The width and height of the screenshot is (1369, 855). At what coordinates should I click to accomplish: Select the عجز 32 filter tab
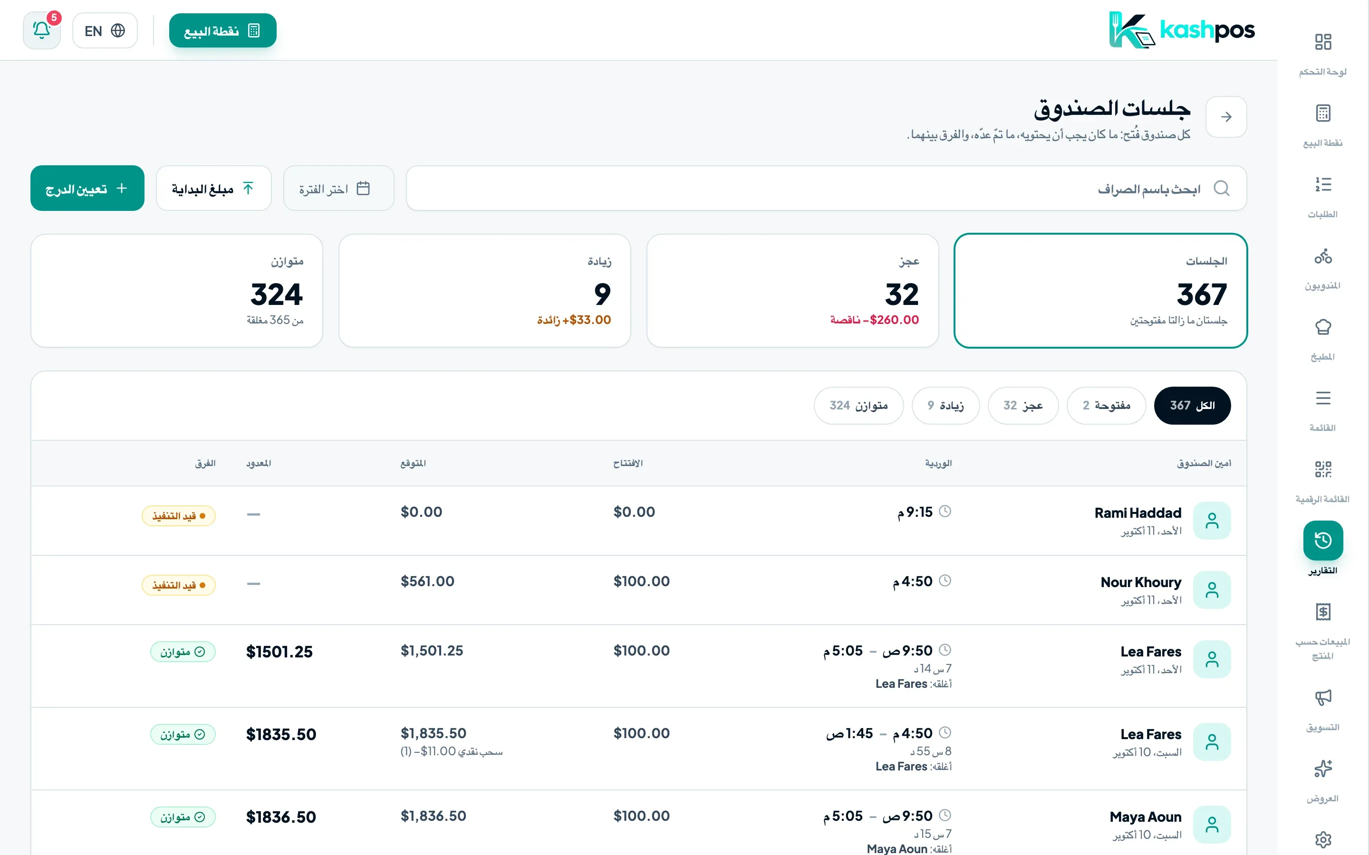pyautogui.click(x=1023, y=406)
